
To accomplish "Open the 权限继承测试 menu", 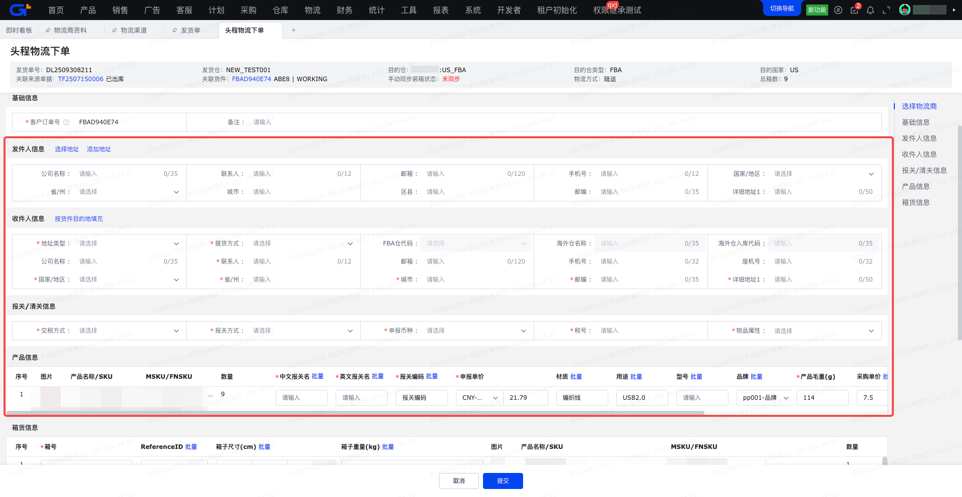I will tap(617, 10).
